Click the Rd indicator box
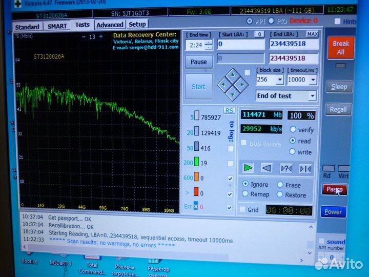The width and height of the screenshot is (369, 277). [x=329, y=168]
